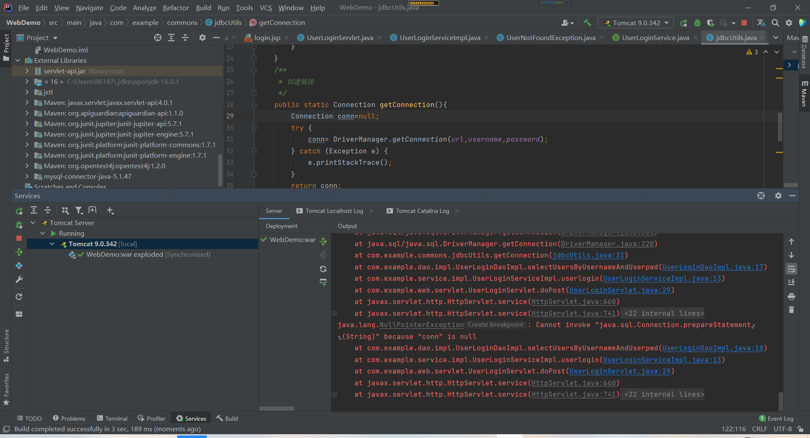Open the Navigate menu
This screenshot has width=810, height=438.
(89, 8)
